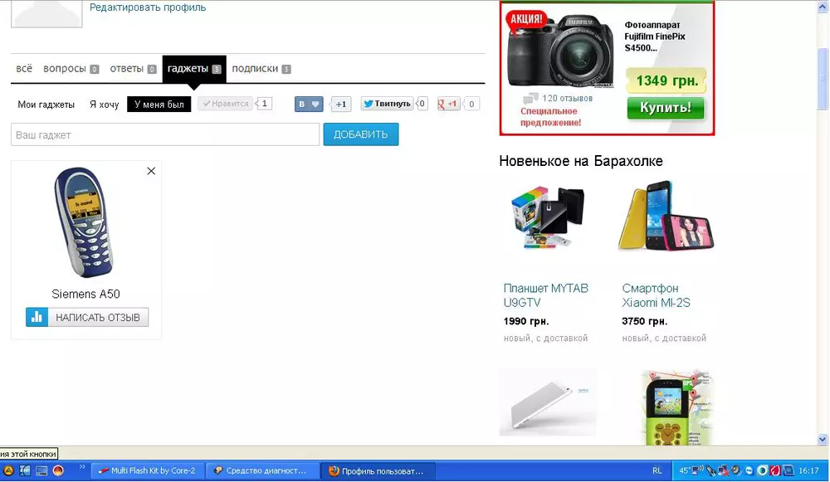Switch to the подписки tab
This screenshot has height=482, width=830.
click(x=256, y=69)
